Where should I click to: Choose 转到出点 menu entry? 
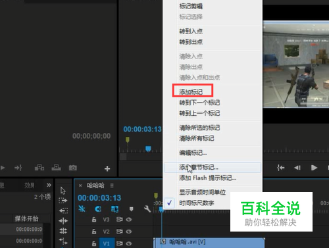click(x=191, y=41)
